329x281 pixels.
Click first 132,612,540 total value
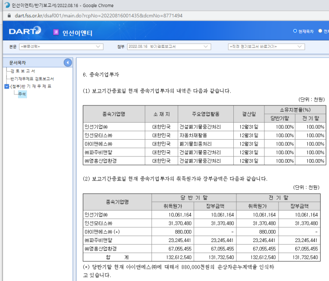(178, 257)
